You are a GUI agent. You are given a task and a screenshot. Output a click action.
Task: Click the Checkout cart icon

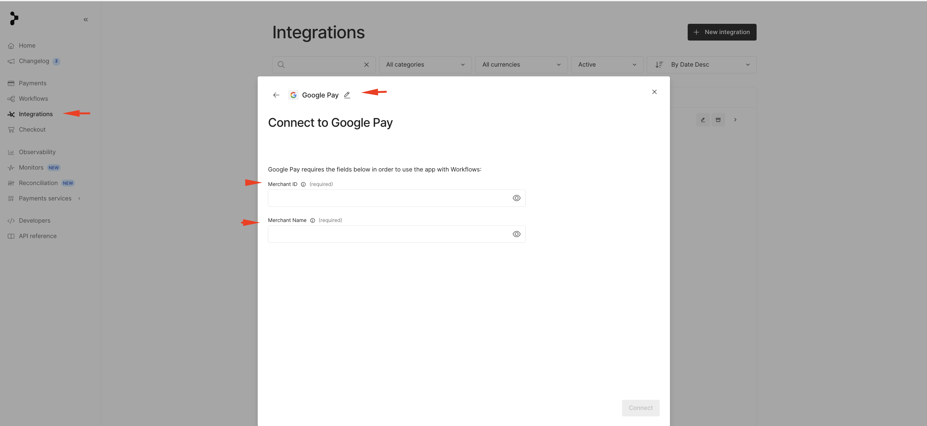click(x=11, y=130)
